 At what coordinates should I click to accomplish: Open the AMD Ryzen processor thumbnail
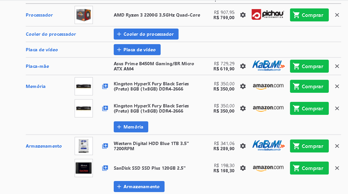[x=84, y=15]
